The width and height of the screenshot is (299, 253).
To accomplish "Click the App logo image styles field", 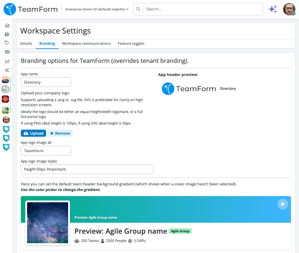I will tap(87, 169).
